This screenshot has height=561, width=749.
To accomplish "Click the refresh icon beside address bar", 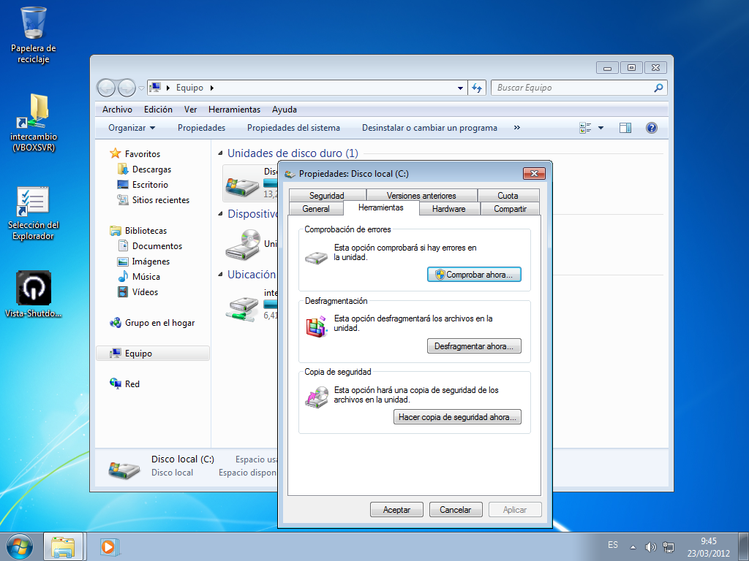I will point(477,88).
